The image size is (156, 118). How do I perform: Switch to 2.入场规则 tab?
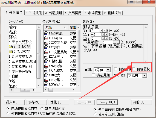34,13
